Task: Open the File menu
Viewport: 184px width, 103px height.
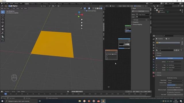Action: [4, 3]
